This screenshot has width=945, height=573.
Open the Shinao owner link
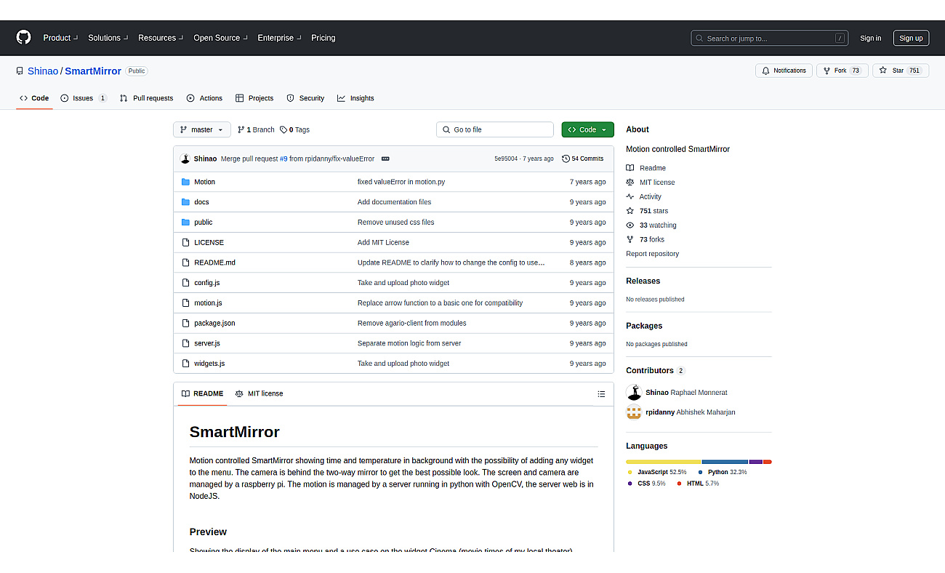tap(43, 71)
